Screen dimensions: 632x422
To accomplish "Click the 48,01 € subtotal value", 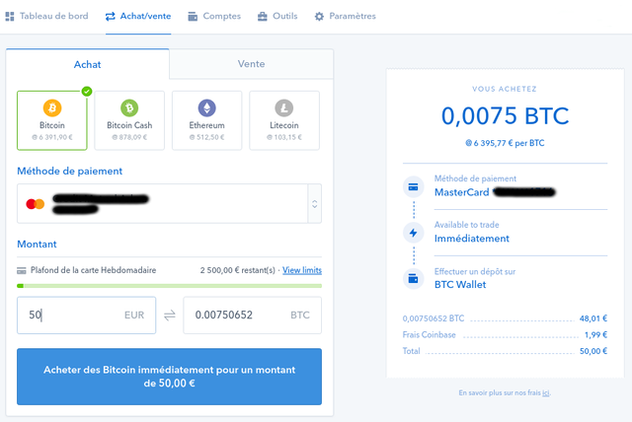I will tap(593, 318).
